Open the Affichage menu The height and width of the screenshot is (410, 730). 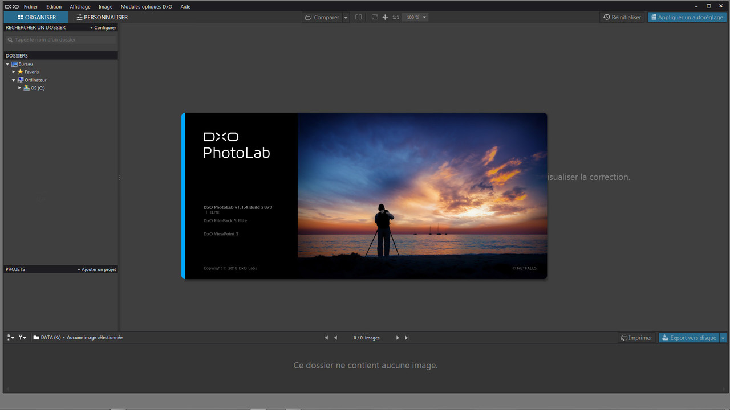pyautogui.click(x=80, y=7)
